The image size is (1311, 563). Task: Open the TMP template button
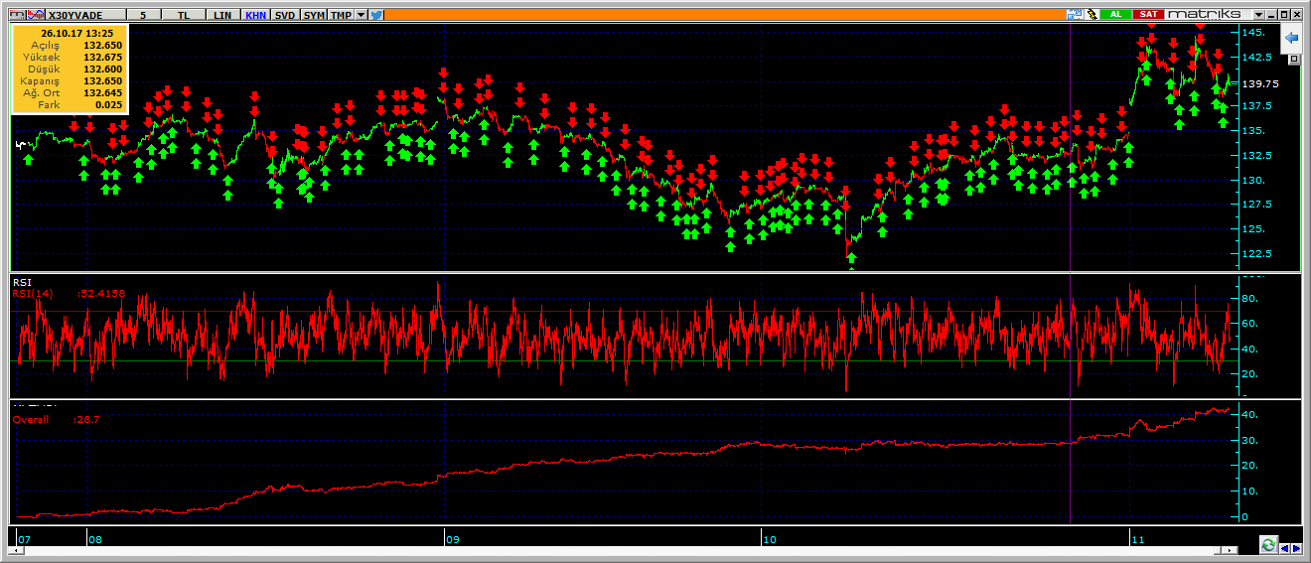[x=341, y=15]
